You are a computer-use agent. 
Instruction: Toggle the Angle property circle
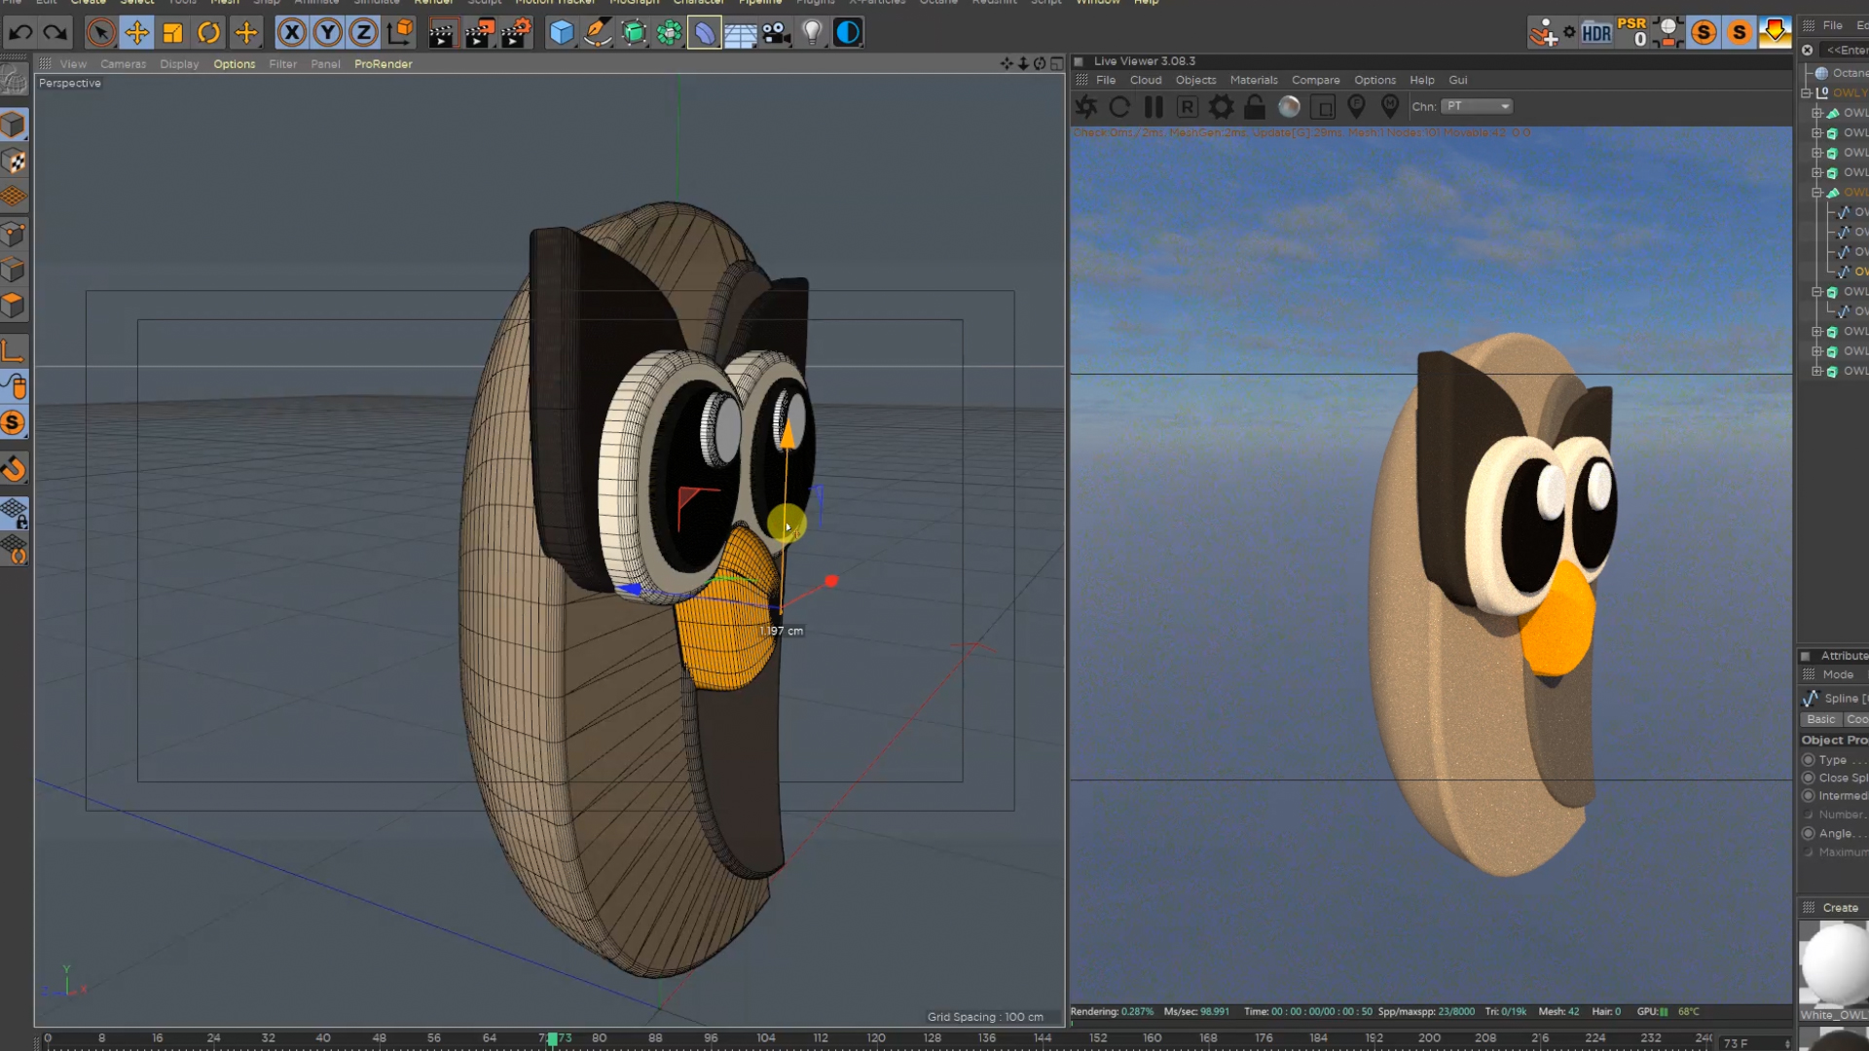pos(1809,833)
